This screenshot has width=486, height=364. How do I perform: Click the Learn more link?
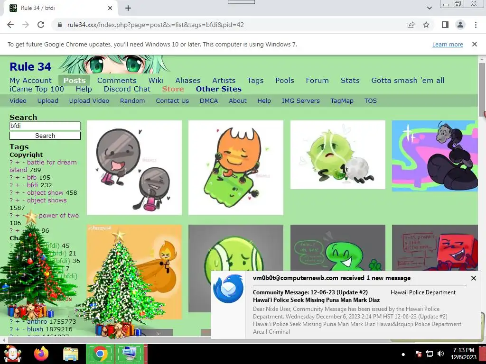[x=448, y=44]
